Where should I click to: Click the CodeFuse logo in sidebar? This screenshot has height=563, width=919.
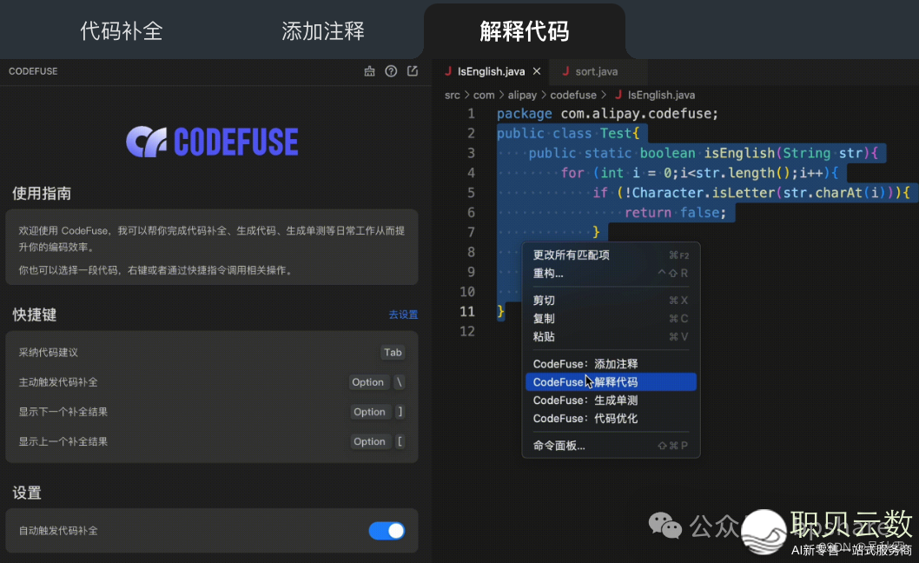point(212,142)
